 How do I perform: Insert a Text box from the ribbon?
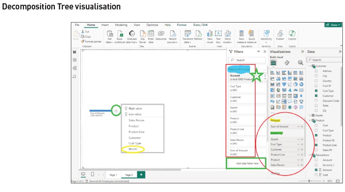[x=218, y=34]
